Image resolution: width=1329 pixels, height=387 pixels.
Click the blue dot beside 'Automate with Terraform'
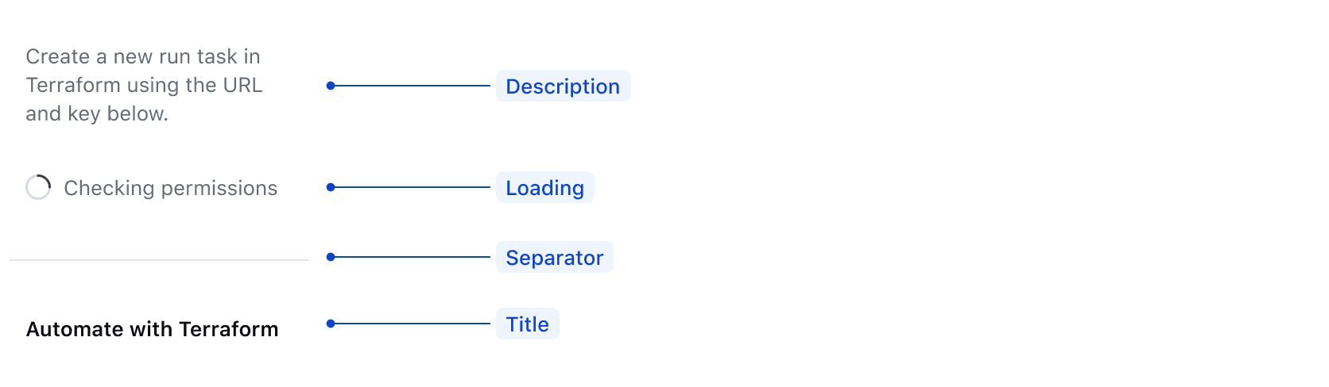pos(331,324)
